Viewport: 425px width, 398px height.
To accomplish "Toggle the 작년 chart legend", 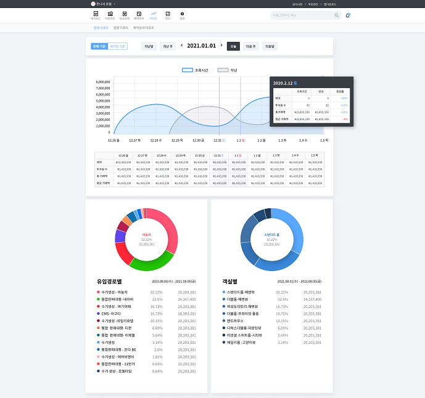I will (227, 70).
